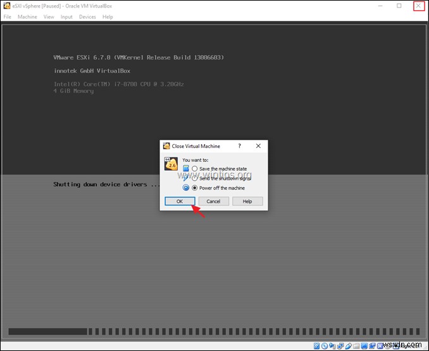Click the shutdown signal icon in dialog
This screenshot has height=351, width=429.
(x=186, y=178)
